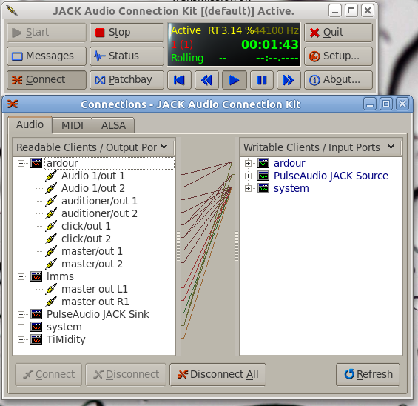
Task: Click the fast-forward transport button
Action: pyautogui.click(x=289, y=80)
